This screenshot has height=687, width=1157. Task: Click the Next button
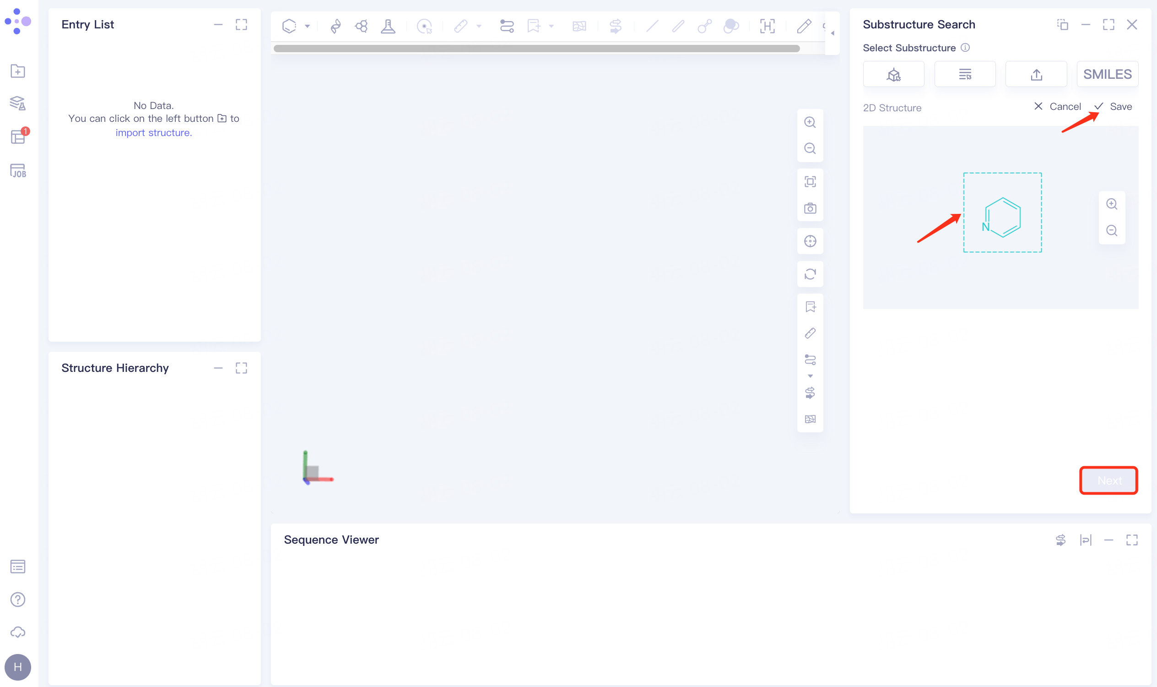pos(1108,480)
